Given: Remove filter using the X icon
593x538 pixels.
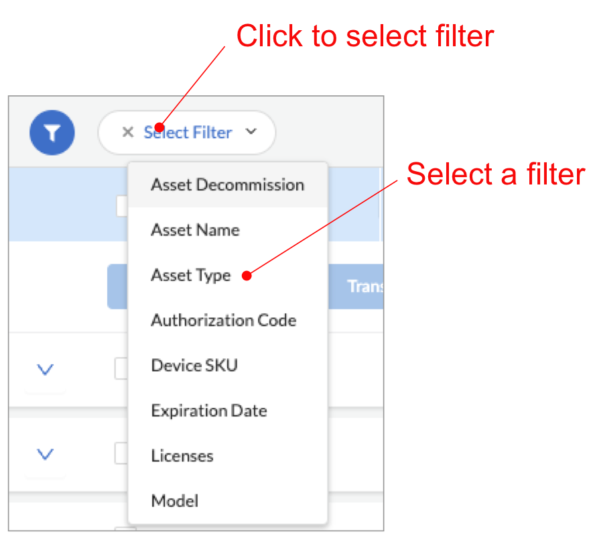Looking at the screenshot, I should [x=127, y=132].
